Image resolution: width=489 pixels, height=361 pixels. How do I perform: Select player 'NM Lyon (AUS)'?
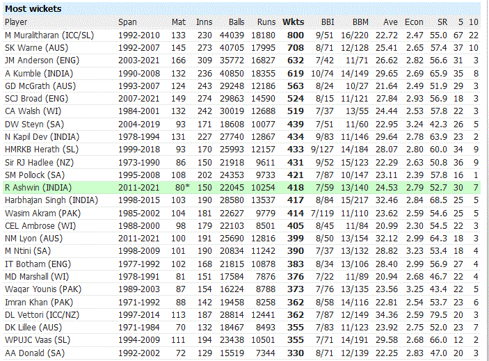pos(33,239)
